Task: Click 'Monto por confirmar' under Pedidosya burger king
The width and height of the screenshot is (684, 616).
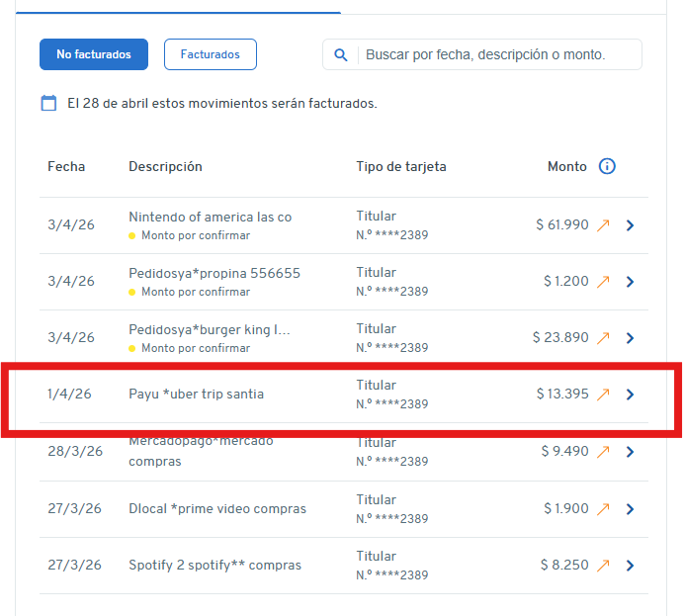Action: [196, 348]
